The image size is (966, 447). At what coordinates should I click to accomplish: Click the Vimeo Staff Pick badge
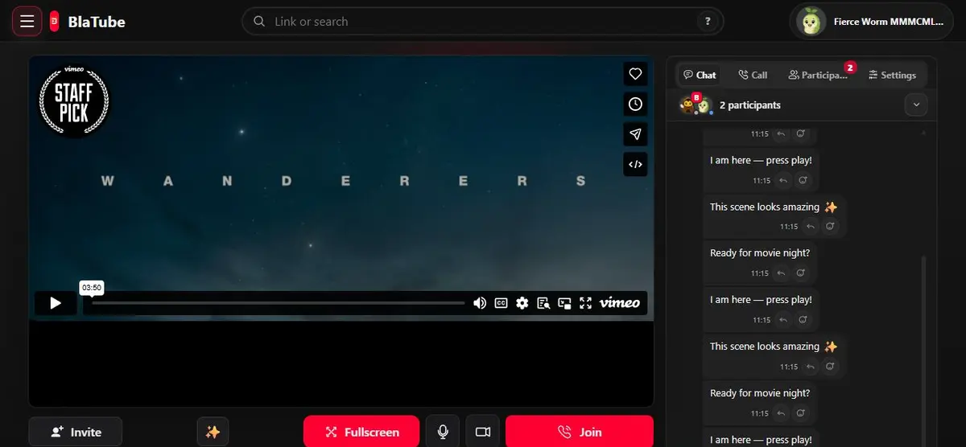75,100
